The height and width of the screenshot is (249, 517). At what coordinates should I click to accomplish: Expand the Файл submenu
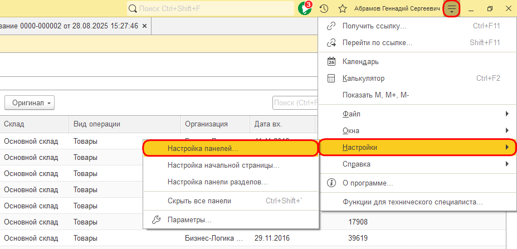417,114
